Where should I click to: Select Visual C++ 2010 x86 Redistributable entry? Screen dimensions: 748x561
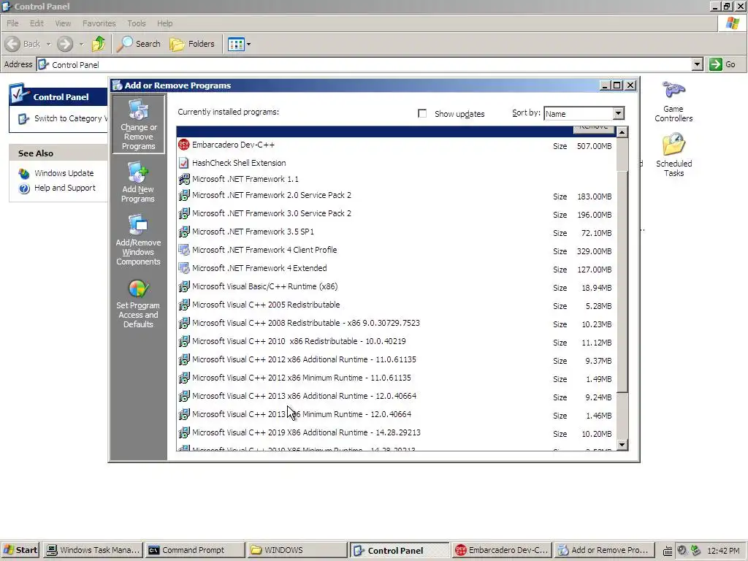[395, 342]
